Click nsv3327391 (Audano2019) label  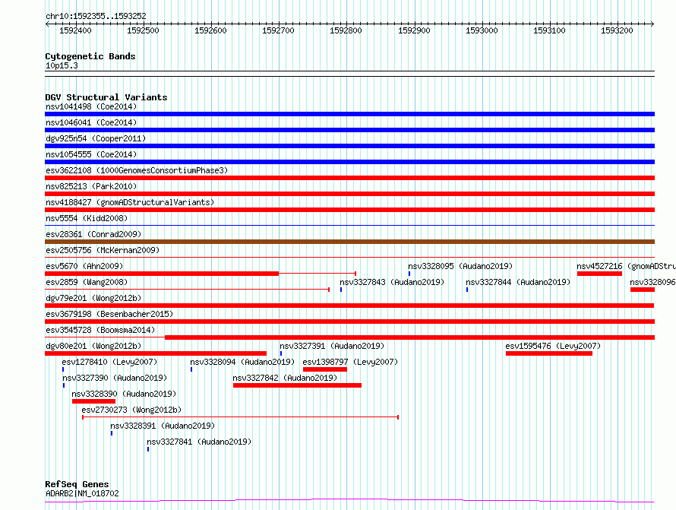(x=332, y=346)
